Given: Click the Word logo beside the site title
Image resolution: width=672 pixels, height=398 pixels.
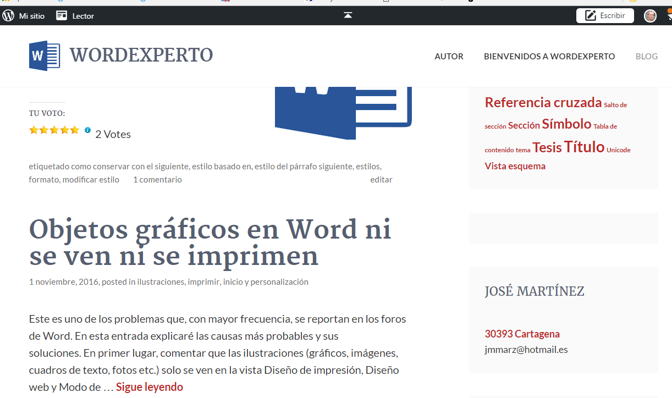Looking at the screenshot, I should pyautogui.click(x=45, y=56).
